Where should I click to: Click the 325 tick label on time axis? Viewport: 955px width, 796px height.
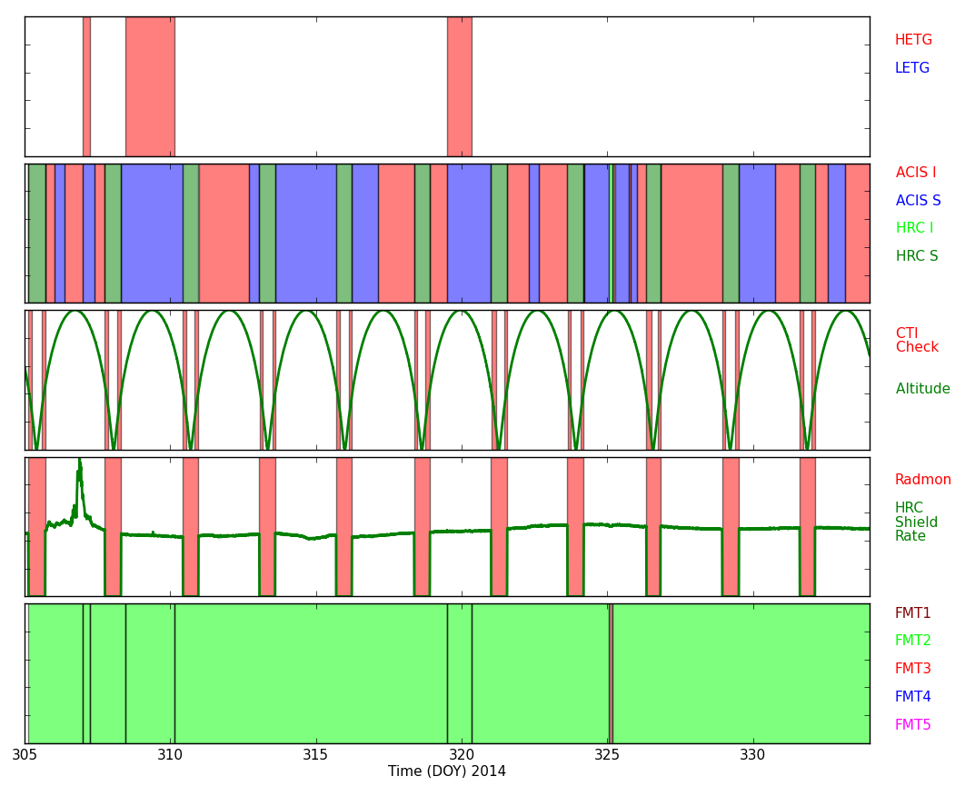[x=607, y=756]
